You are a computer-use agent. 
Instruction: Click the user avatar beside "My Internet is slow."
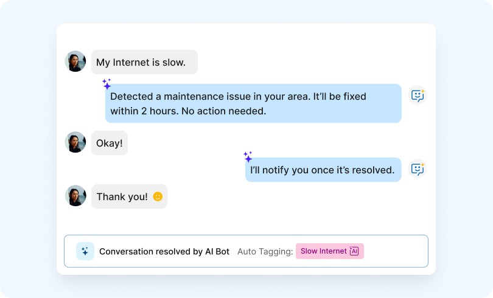75,61
